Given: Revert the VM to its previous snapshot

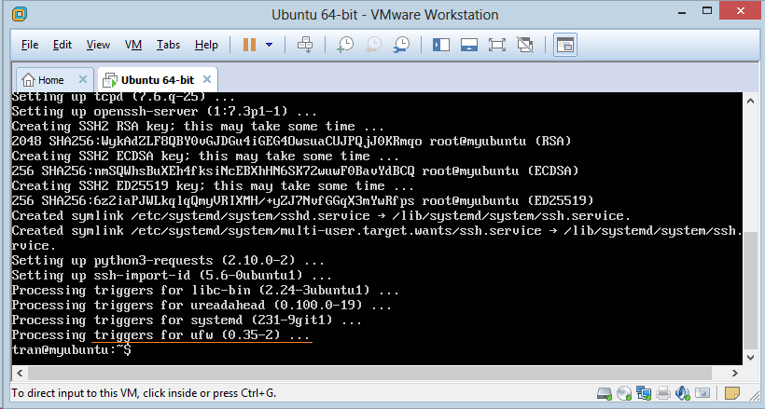Looking at the screenshot, I should click(x=373, y=45).
